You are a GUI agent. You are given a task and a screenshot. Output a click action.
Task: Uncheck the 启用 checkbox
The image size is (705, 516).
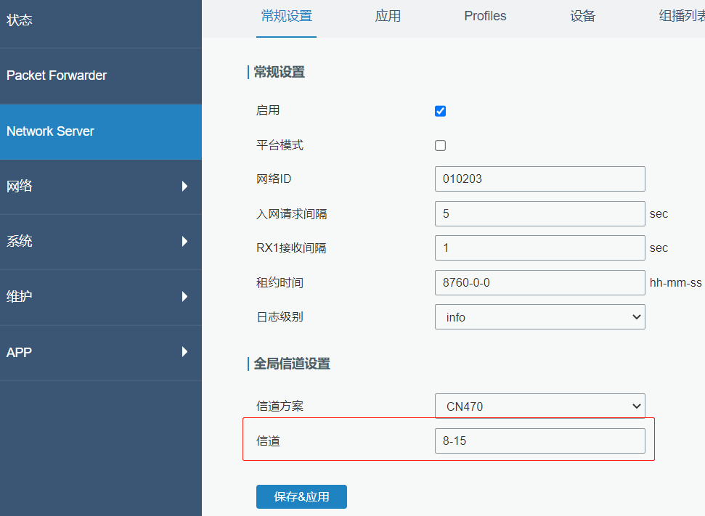pos(440,111)
